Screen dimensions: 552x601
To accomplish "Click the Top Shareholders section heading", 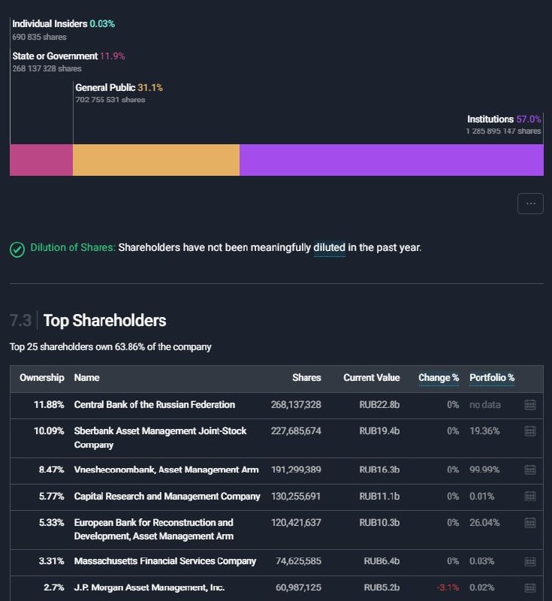I will coord(104,321).
